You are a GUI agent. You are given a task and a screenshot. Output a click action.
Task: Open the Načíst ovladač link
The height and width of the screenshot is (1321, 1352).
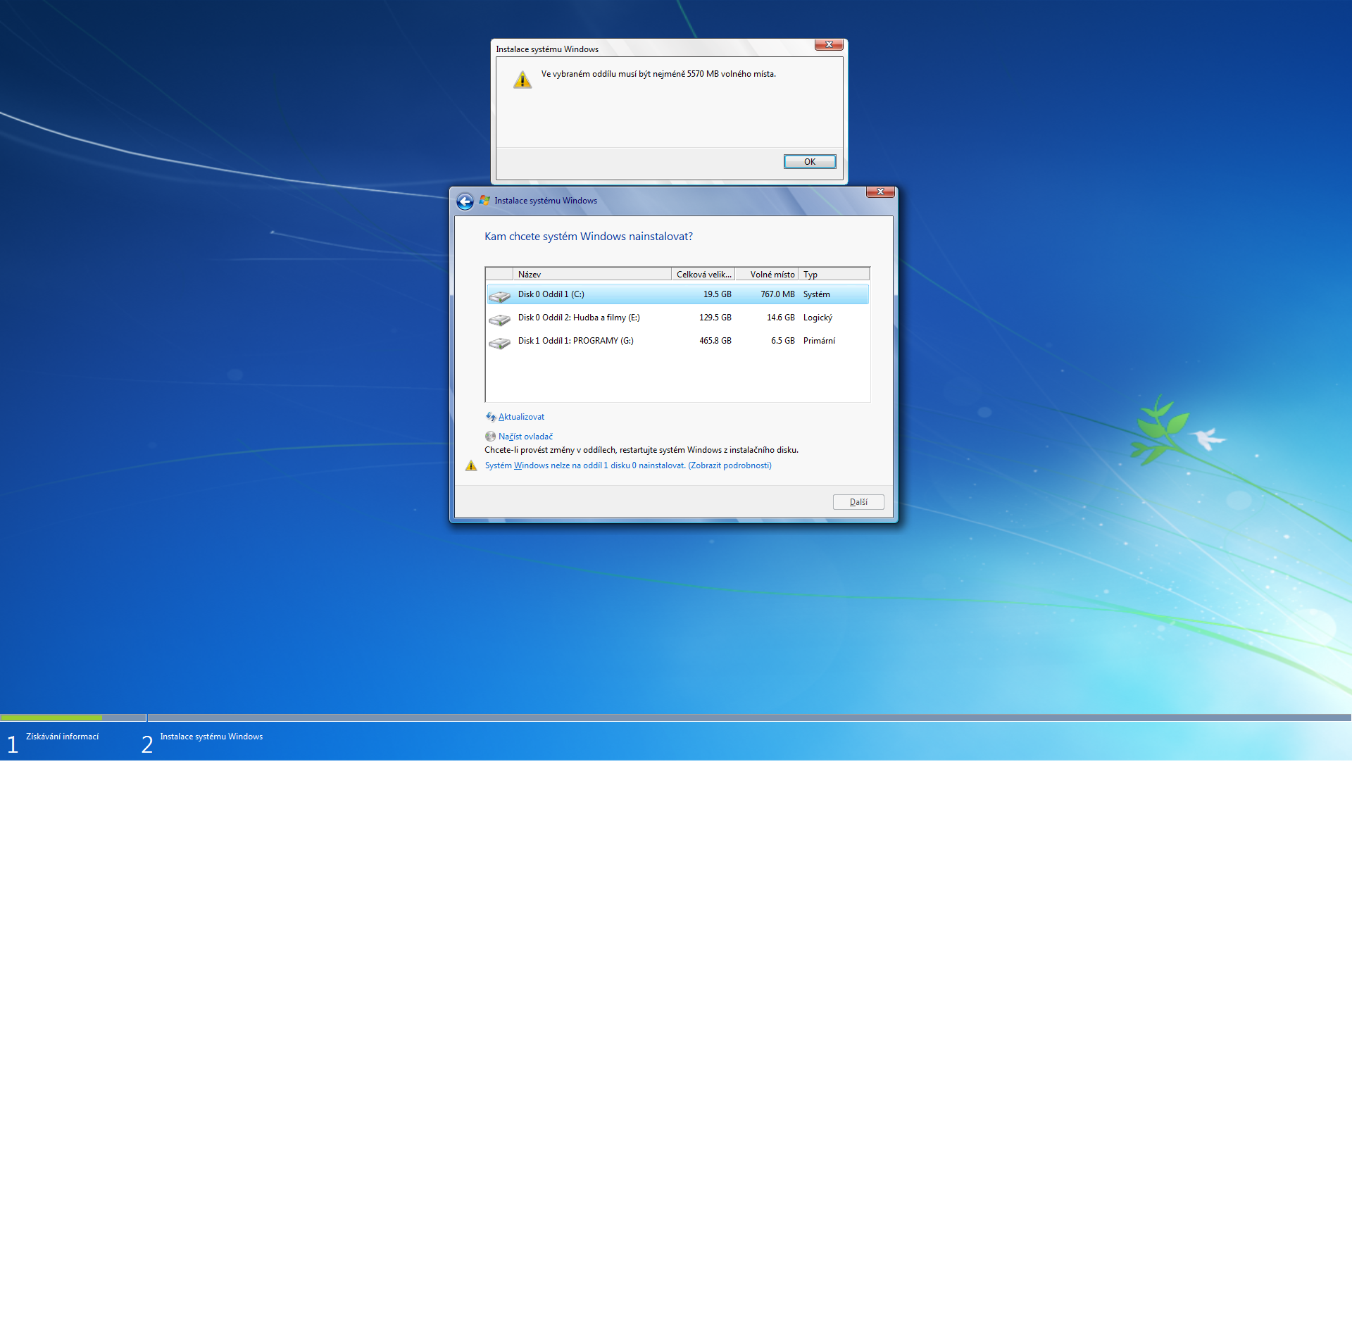525,437
